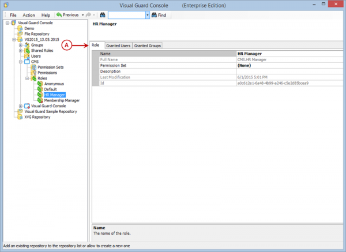Click the green Previous arrow icon
Viewport: 346px width, 252px height.
click(59, 15)
